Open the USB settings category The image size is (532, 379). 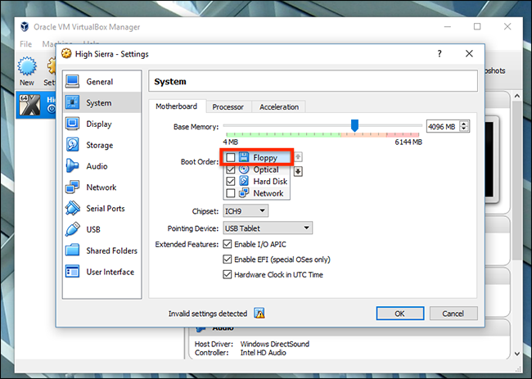point(101,229)
